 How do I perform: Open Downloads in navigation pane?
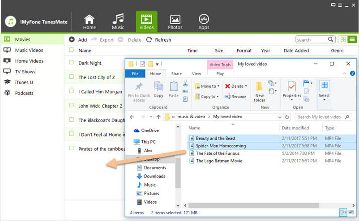click(151, 176)
